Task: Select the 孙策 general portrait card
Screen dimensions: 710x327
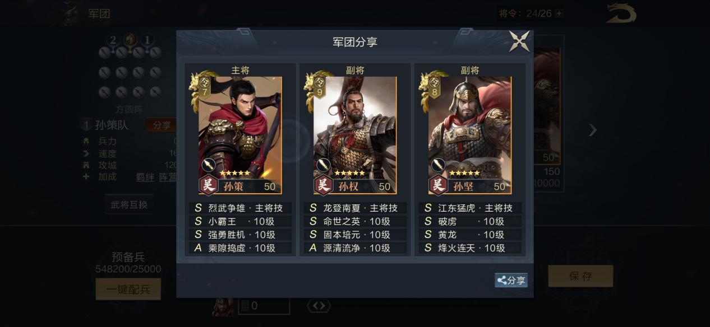Action: coord(240,135)
